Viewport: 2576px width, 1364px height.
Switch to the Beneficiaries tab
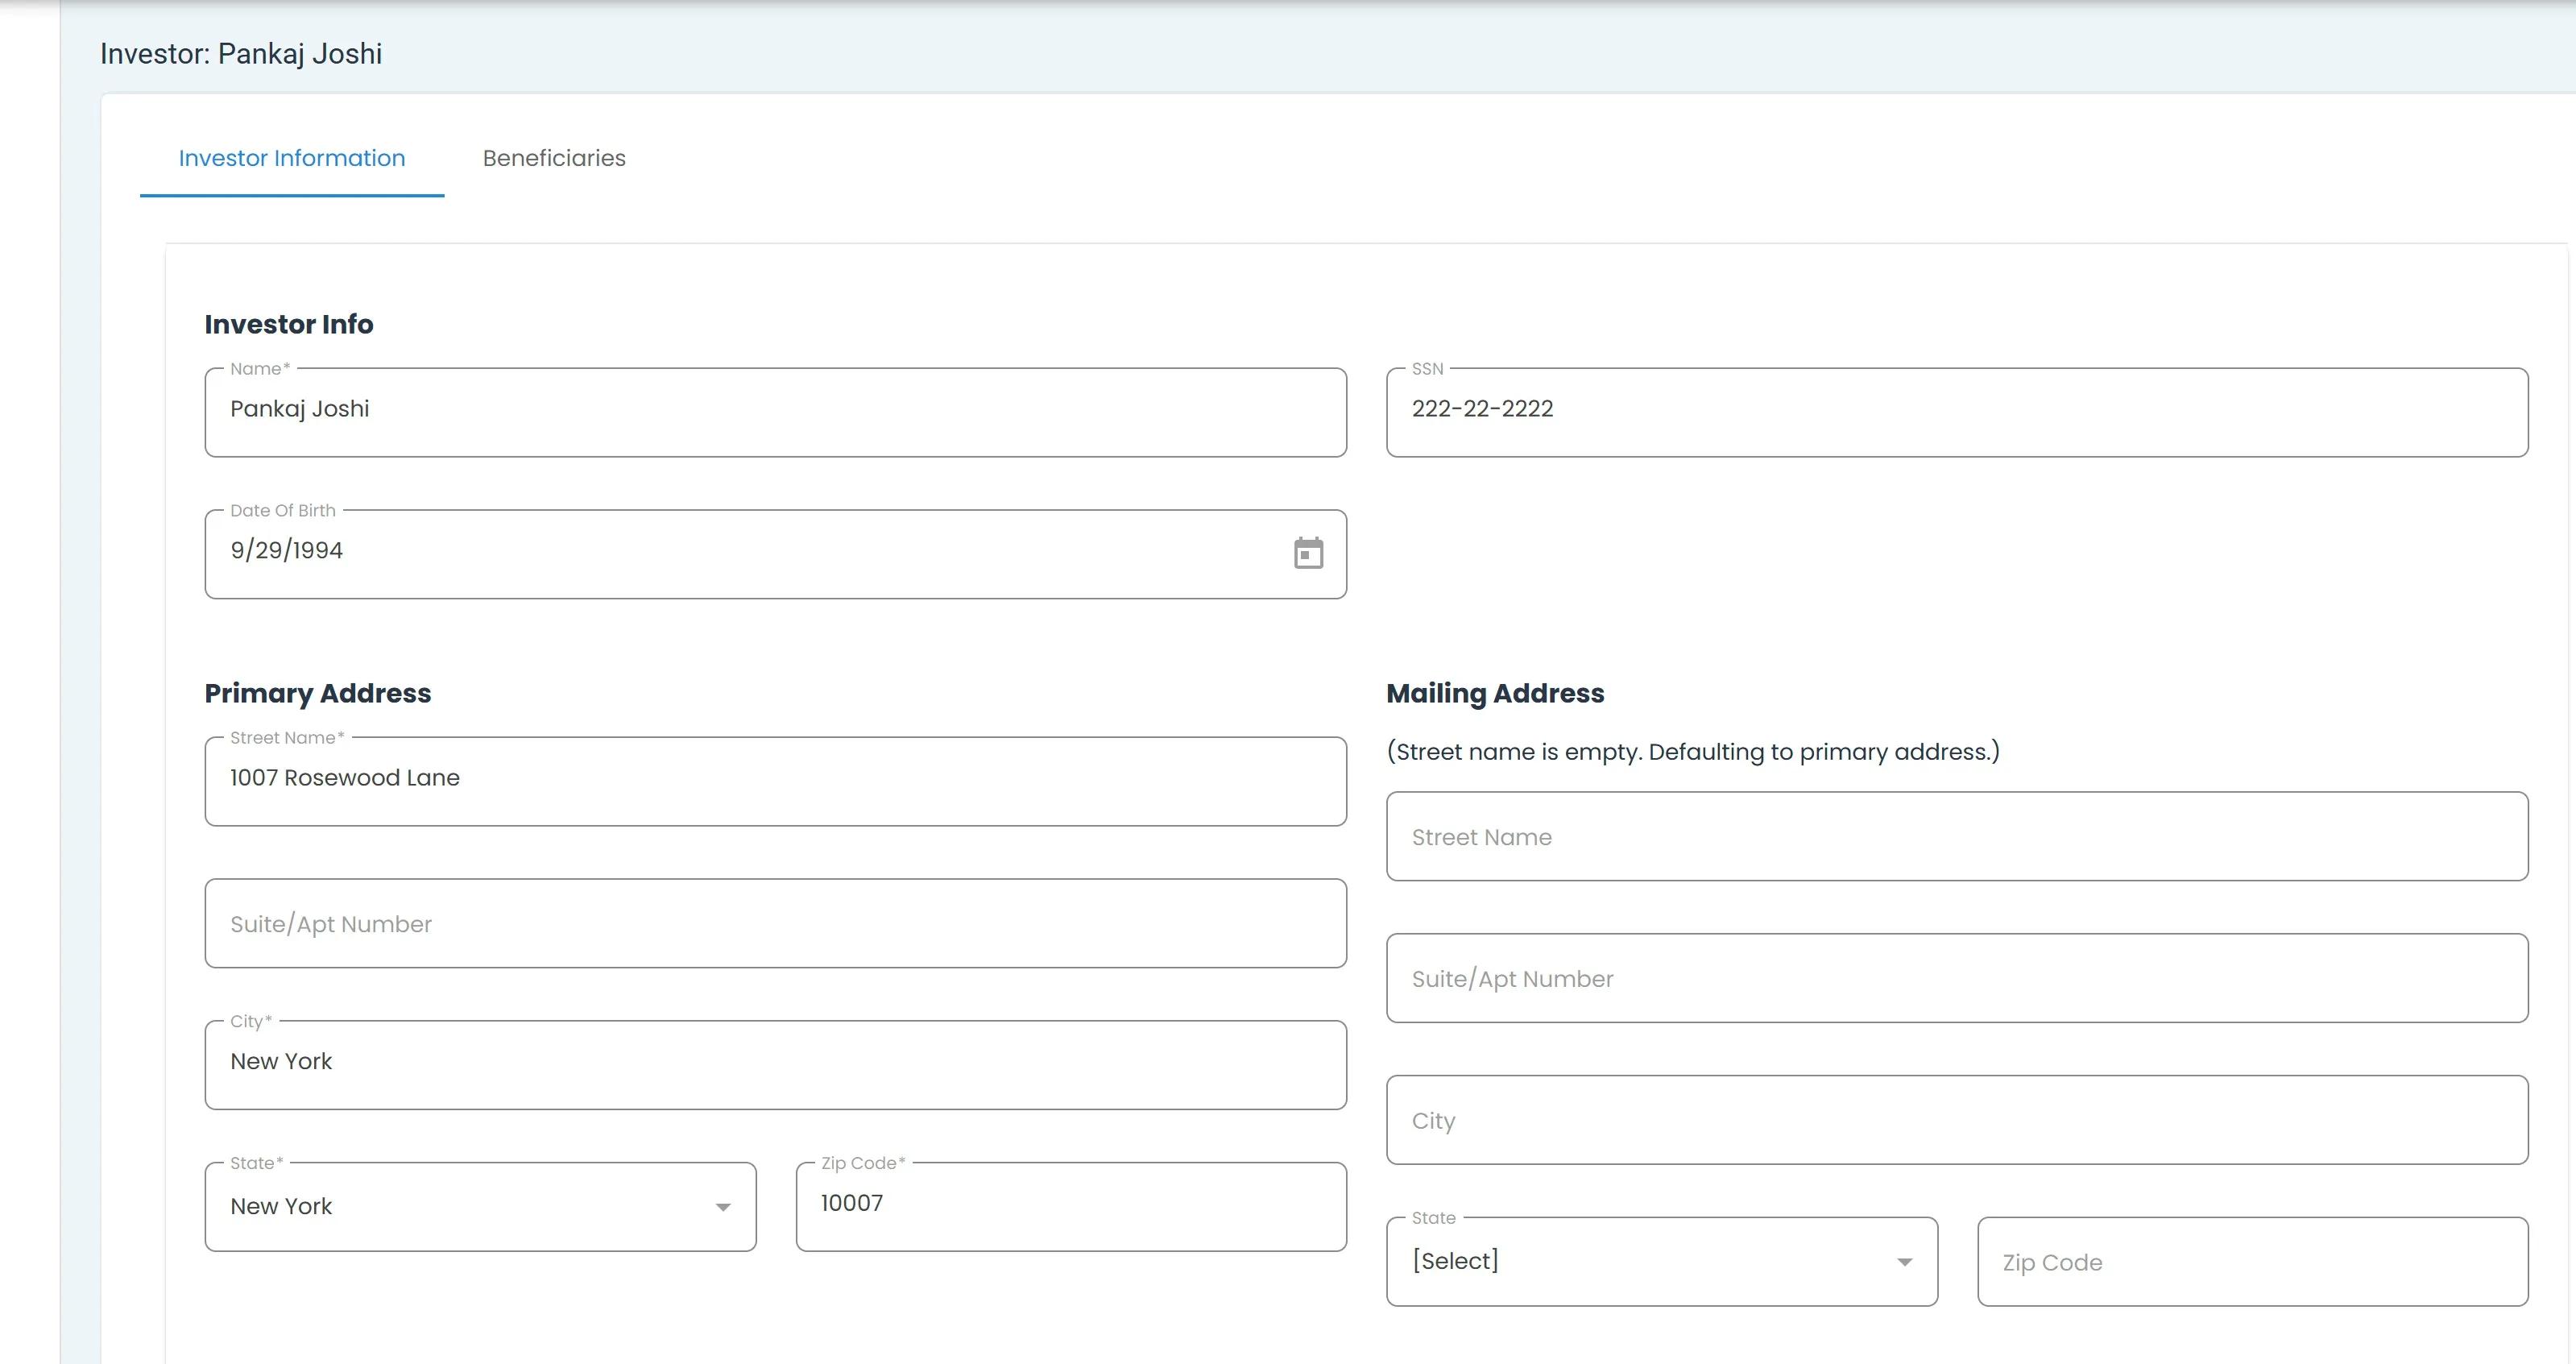pos(553,158)
